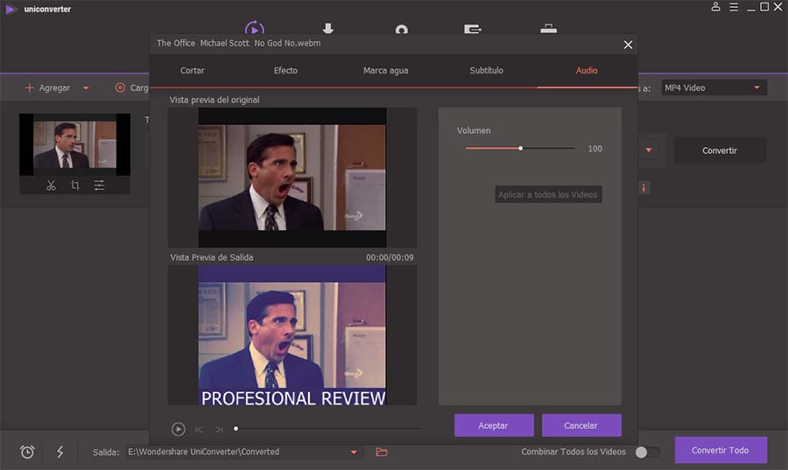Viewport: 788px width, 470px height.
Task: Open output folder icon next to path
Action: pyautogui.click(x=382, y=452)
